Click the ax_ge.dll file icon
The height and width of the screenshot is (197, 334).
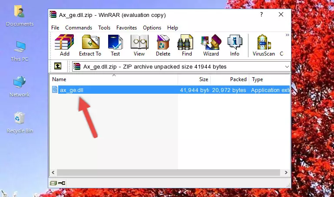click(x=55, y=90)
